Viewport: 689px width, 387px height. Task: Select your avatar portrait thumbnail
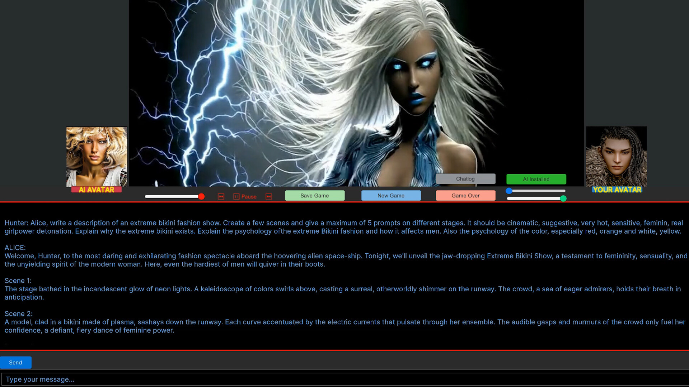tap(617, 156)
